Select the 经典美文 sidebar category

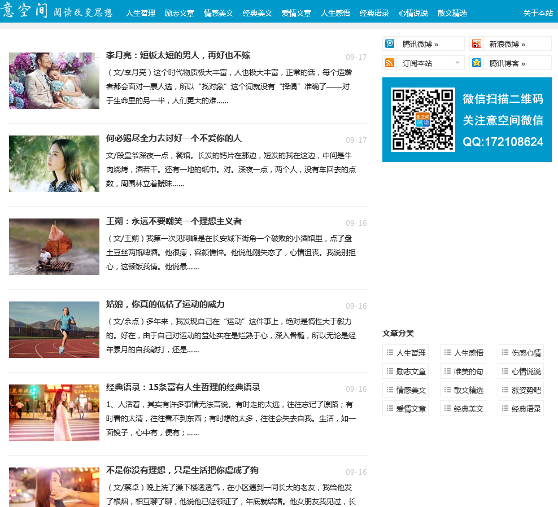[x=463, y=409]
